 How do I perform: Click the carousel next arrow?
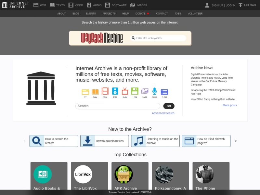click(x=236, y=141)
